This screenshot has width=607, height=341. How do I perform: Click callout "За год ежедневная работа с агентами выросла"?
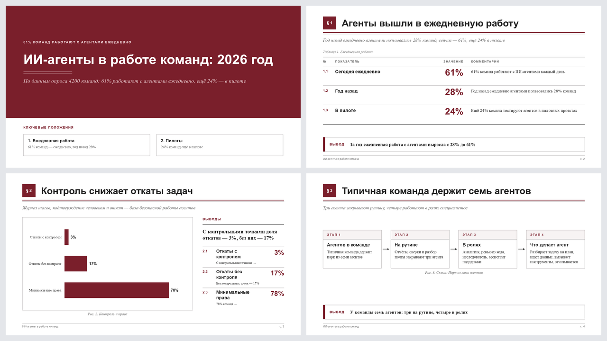click(454, 144)
